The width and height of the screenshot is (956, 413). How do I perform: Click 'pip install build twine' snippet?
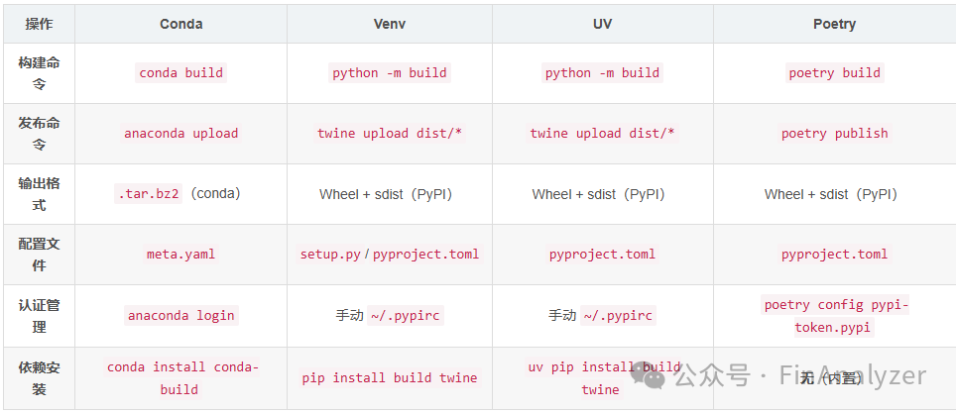click(x=390, y=378)
